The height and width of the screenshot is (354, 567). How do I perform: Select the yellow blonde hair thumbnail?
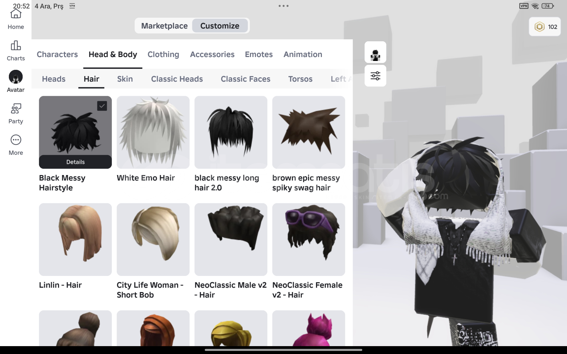coord(231,328)
